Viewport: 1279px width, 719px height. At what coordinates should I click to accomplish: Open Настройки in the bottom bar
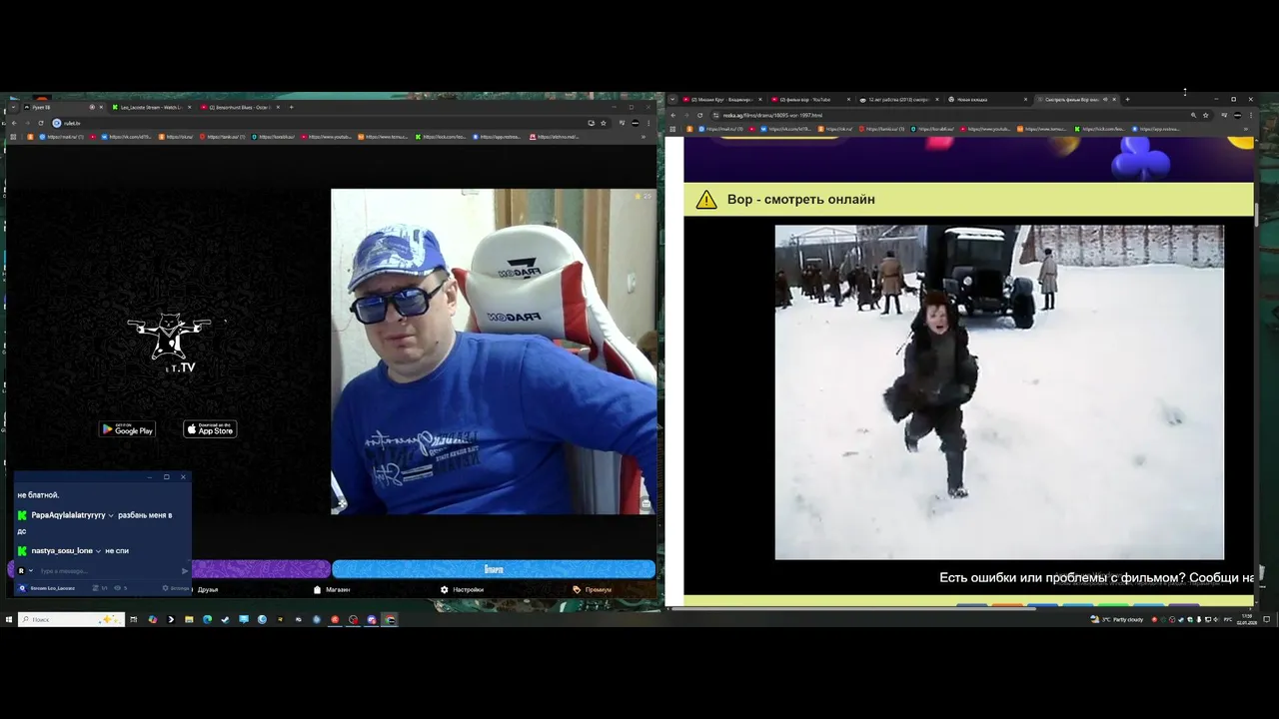click(x=462, y=589)
